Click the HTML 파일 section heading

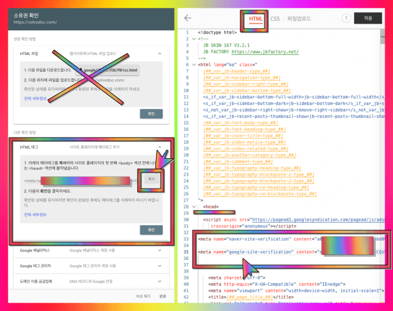click(29, 54)
